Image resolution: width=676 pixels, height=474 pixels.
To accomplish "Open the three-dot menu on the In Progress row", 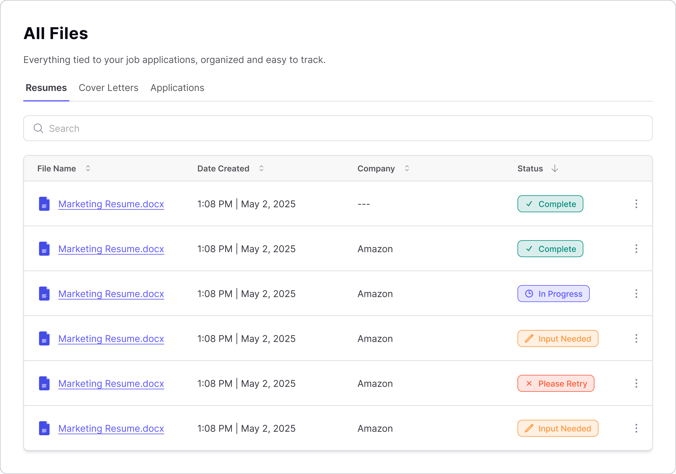I will click(636, 294).
